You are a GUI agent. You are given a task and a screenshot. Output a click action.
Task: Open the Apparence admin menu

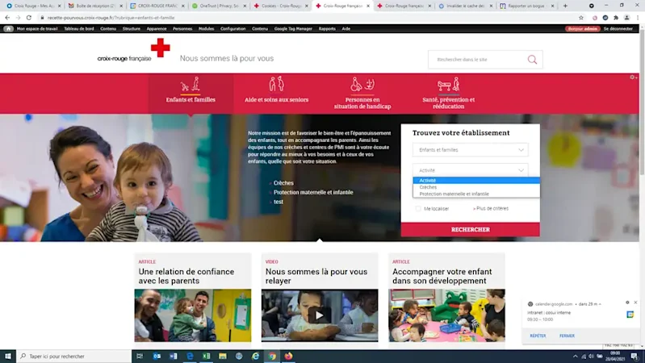(x=157, y=29)
